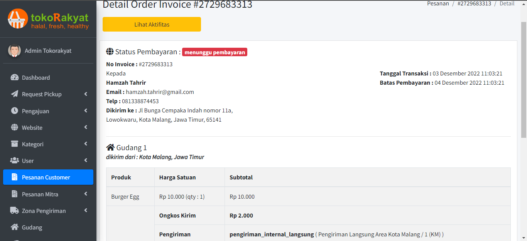Click the Gudang house icon in sidebar
This screenshot has width=527, height=241.
point(15,227)
